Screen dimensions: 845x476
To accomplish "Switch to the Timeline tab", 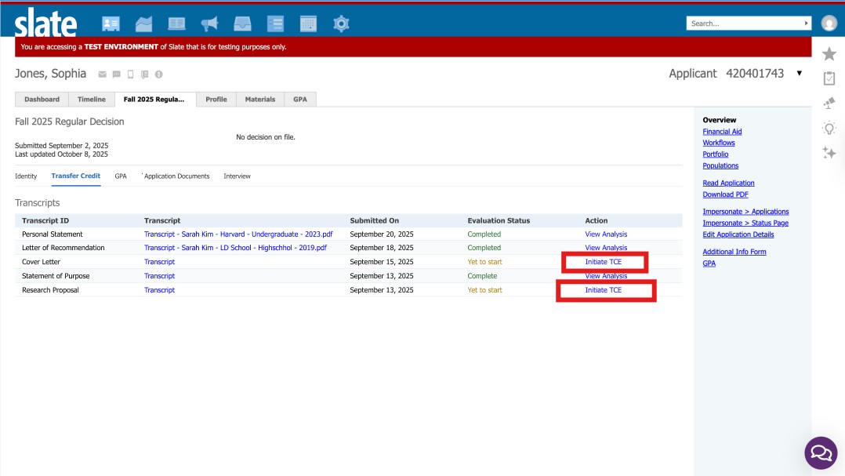I will tap(92, 100).
